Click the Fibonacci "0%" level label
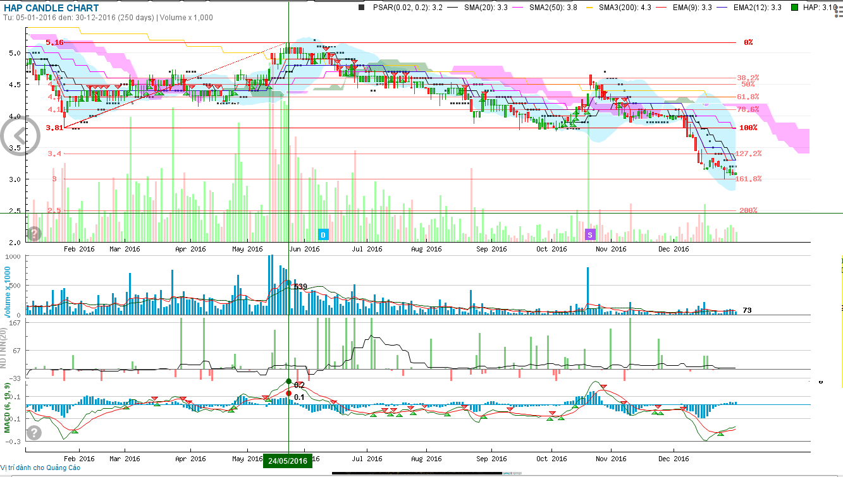Image resolution: width=843 pixels, height=477 pixels. [x=748, y=42]
